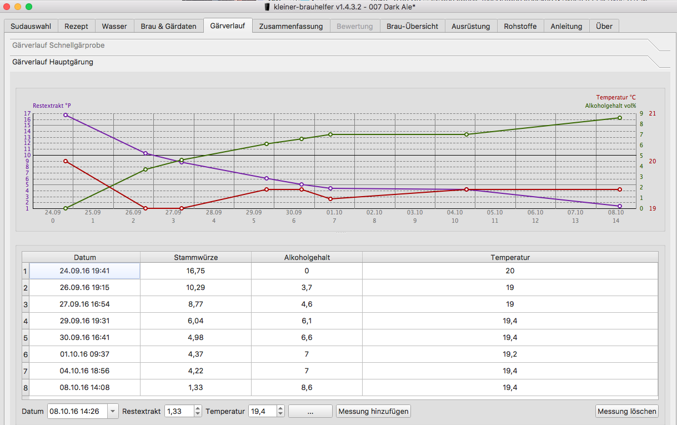Decrease Temperatur value with down arrow
The image size is (677, 425).
tap(280, 414)
